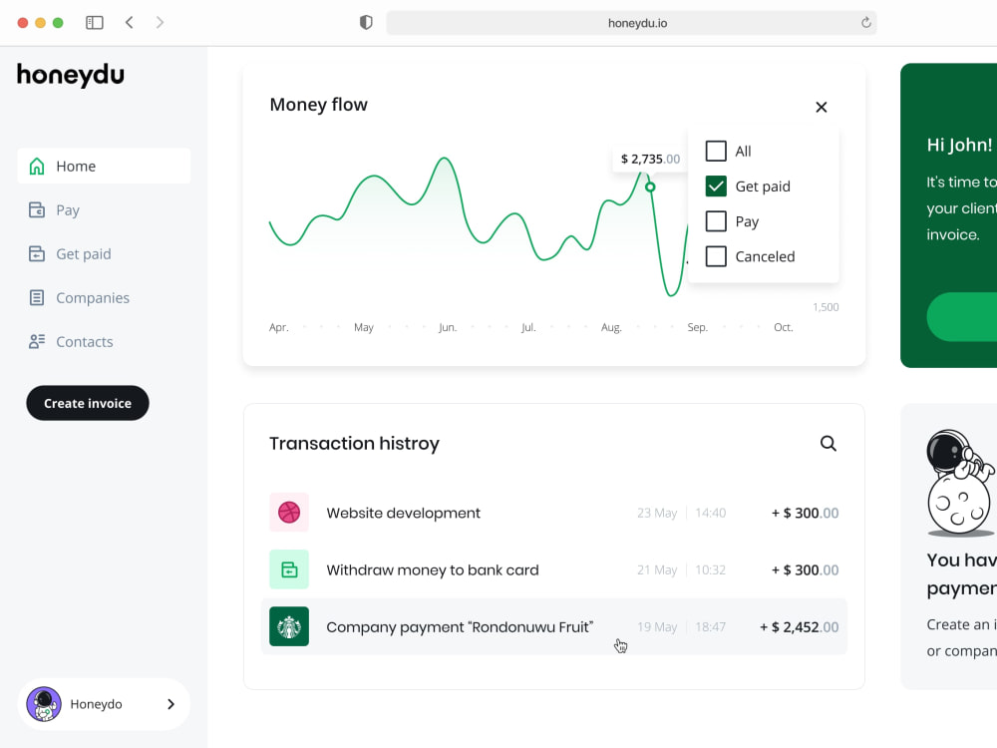Screen dimensions: 997x748
Task: Click the browser sidebar toggle icon
Action: coord(95,23)
